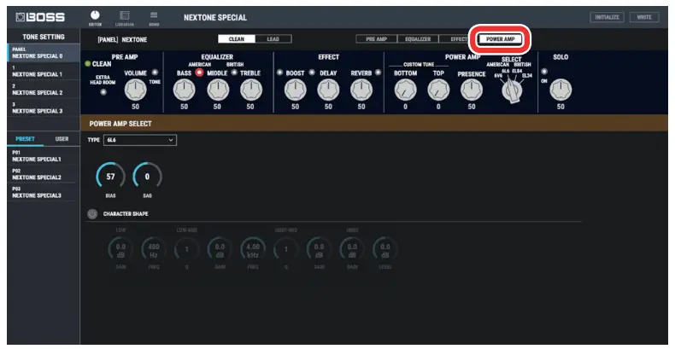Click the REVERB knob
Viewport: 675px width, 349px height.
pyautogui.click(x=361, y=90)
